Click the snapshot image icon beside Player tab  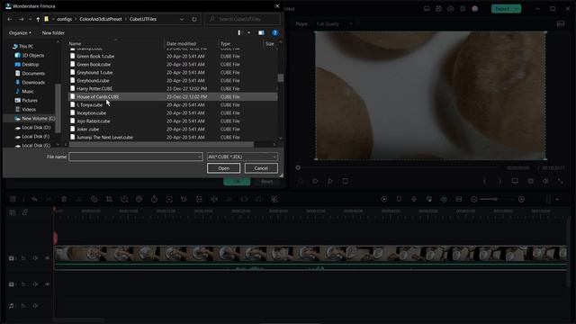[561, 24]
